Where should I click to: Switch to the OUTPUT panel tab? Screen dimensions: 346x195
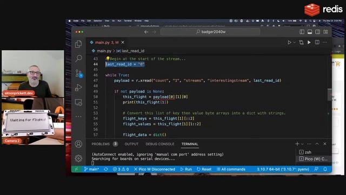pos(131,144)
